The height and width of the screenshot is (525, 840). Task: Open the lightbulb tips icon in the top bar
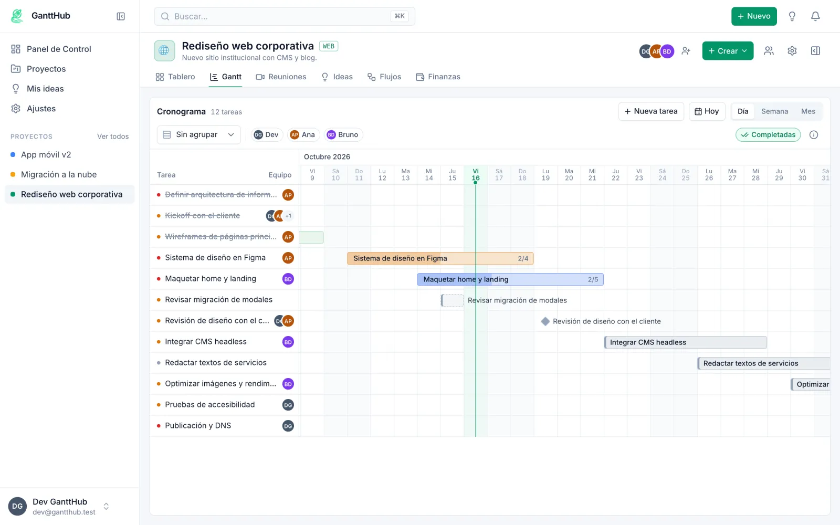coord(792,16)
